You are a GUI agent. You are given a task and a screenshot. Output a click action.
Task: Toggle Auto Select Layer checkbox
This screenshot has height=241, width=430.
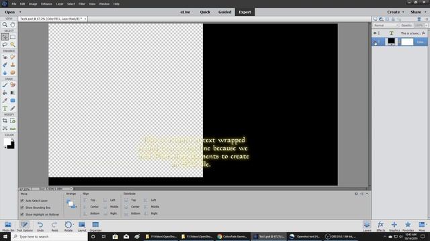(22, 201)
